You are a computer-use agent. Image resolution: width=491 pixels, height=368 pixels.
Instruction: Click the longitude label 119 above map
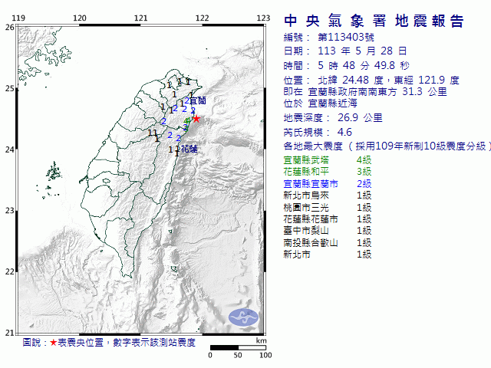[18, 18]
